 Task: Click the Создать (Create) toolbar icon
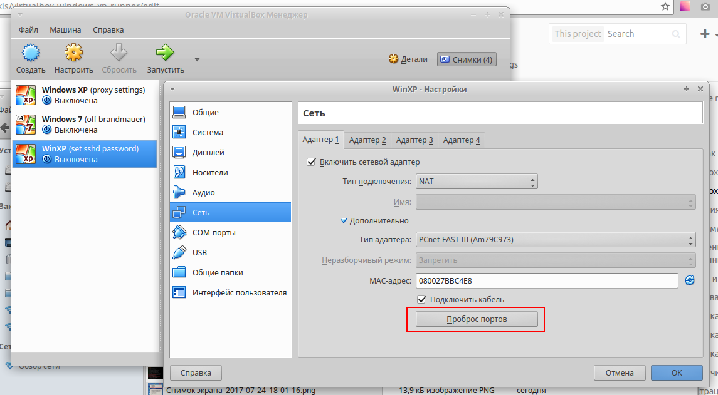[31, 53]
